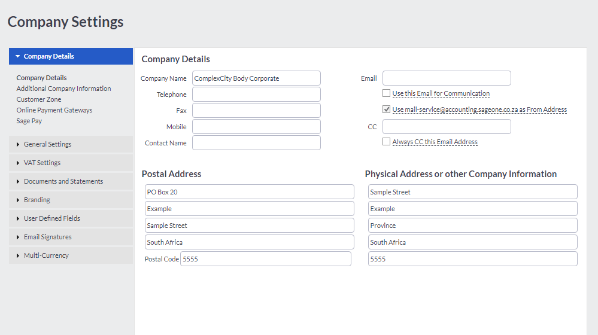Click the Telephone text box

(256, 95)
